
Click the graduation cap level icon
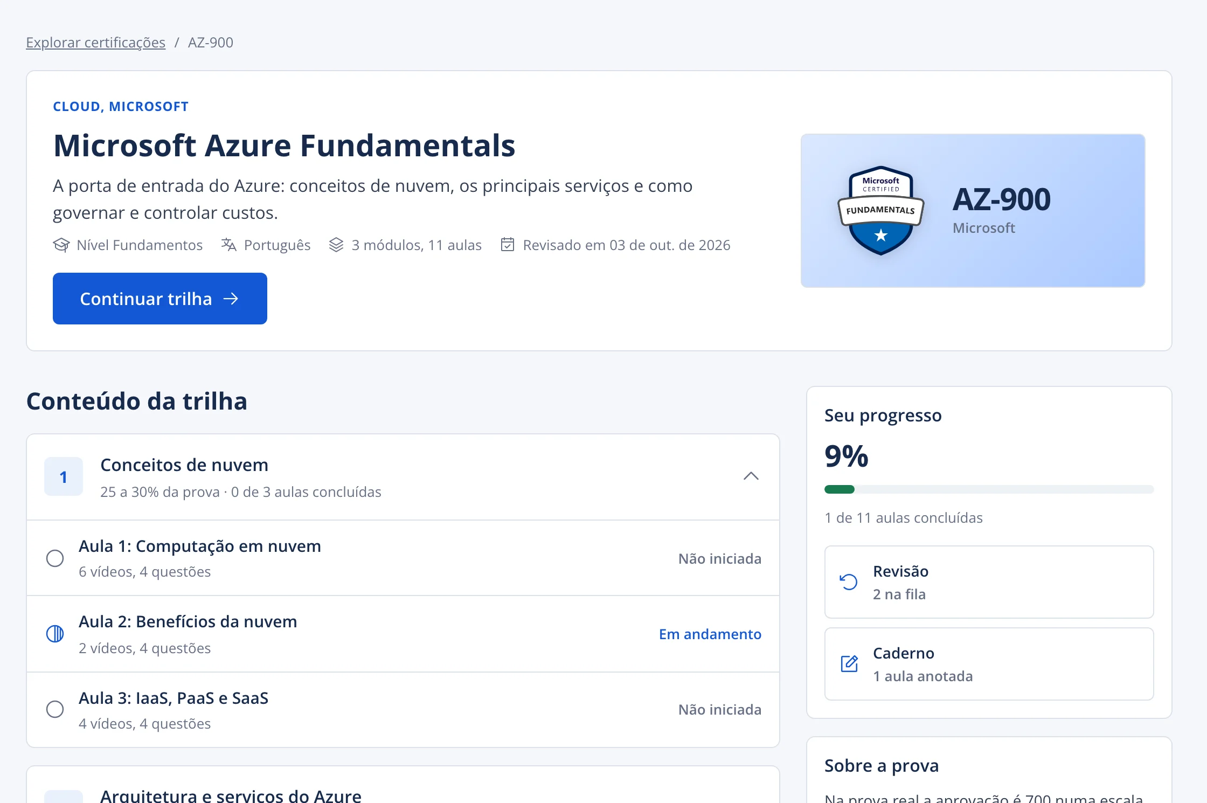61,245
